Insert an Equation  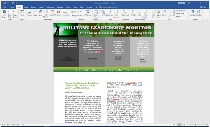click(193, 14)
